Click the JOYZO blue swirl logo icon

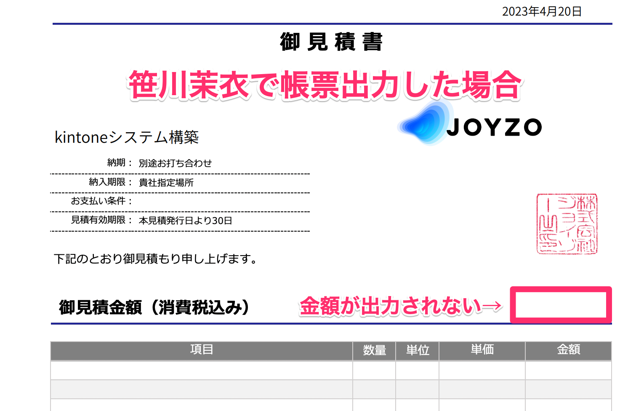tap(421, 126)
